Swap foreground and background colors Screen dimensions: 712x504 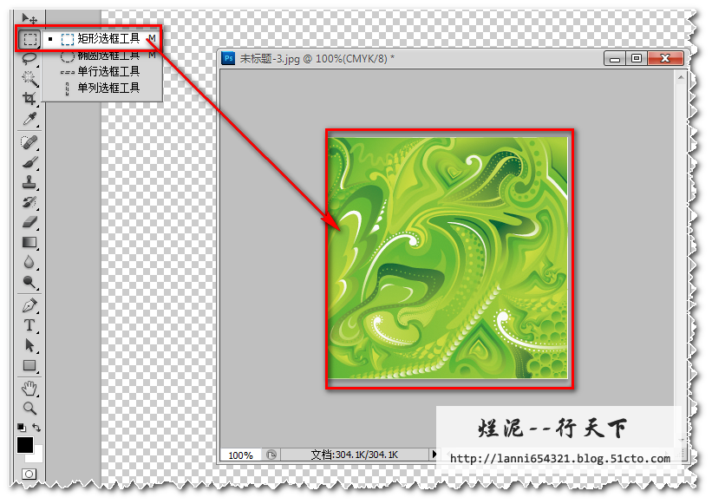[37, 428]
